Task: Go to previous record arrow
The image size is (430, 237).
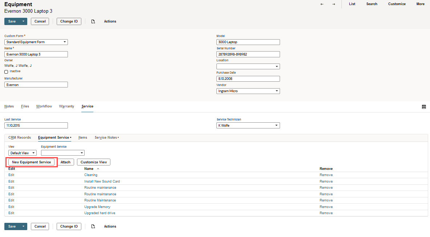Action: tap(322, 4)
